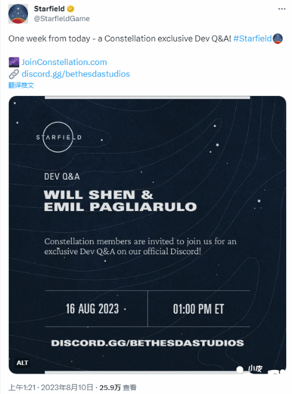The image size is (292, 394).
Task: Click the gold verified badge
Action: [x=71, y=9]
